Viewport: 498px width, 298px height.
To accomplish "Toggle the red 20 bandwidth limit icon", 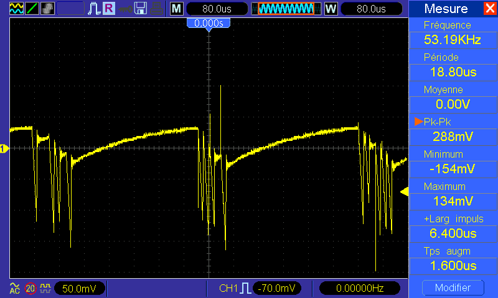I will (31, 289).
